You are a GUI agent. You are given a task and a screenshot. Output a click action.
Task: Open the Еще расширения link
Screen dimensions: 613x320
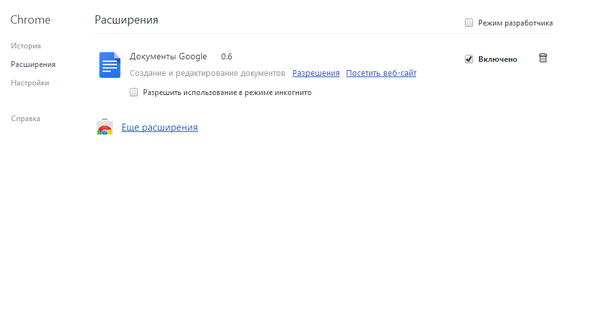coord(160,127)
